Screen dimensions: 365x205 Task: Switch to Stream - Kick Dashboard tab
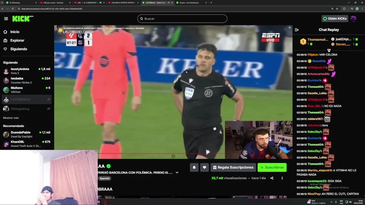tap(191, 3)
